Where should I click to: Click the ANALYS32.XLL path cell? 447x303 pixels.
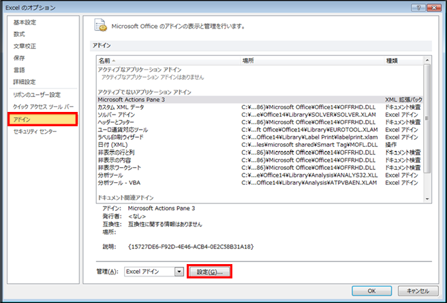point(309,175)
